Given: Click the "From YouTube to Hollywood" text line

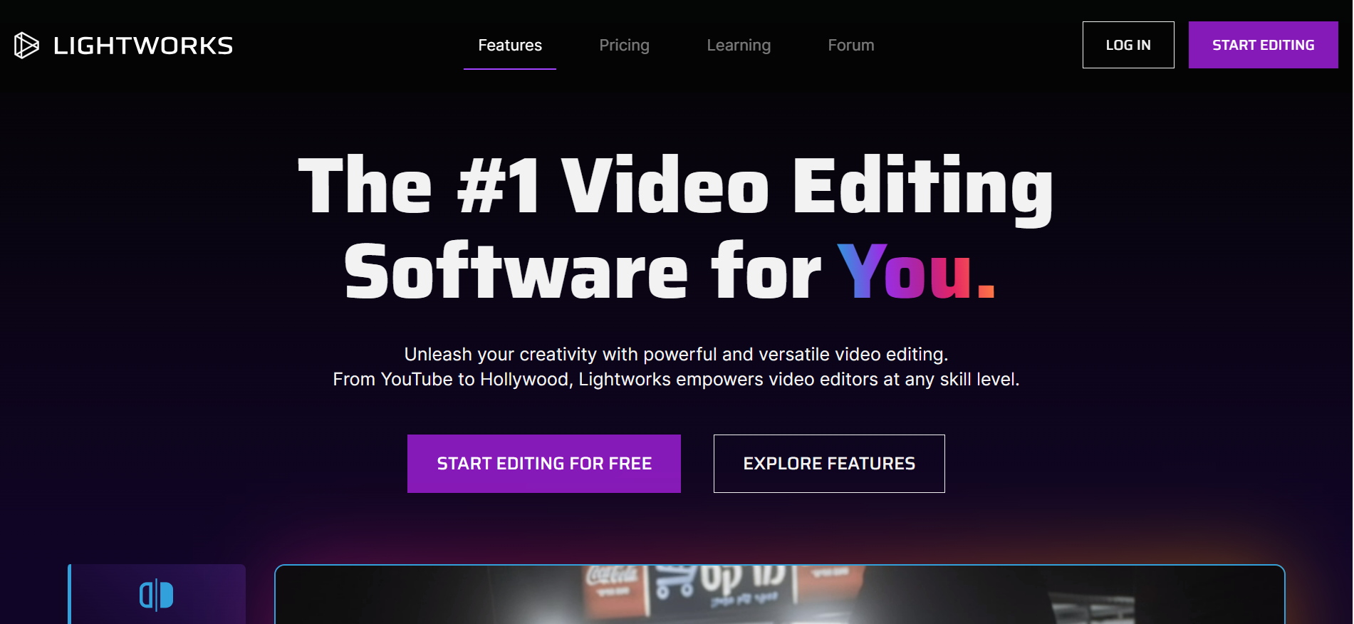Looking at the screenshot, I should [x=675, y=379].
